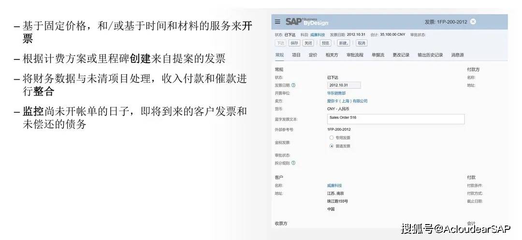Click the help icon beside 拆分规则

[x=293, y=163]
